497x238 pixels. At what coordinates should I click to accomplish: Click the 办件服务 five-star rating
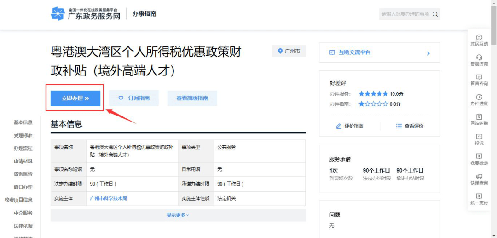point(373,93)
